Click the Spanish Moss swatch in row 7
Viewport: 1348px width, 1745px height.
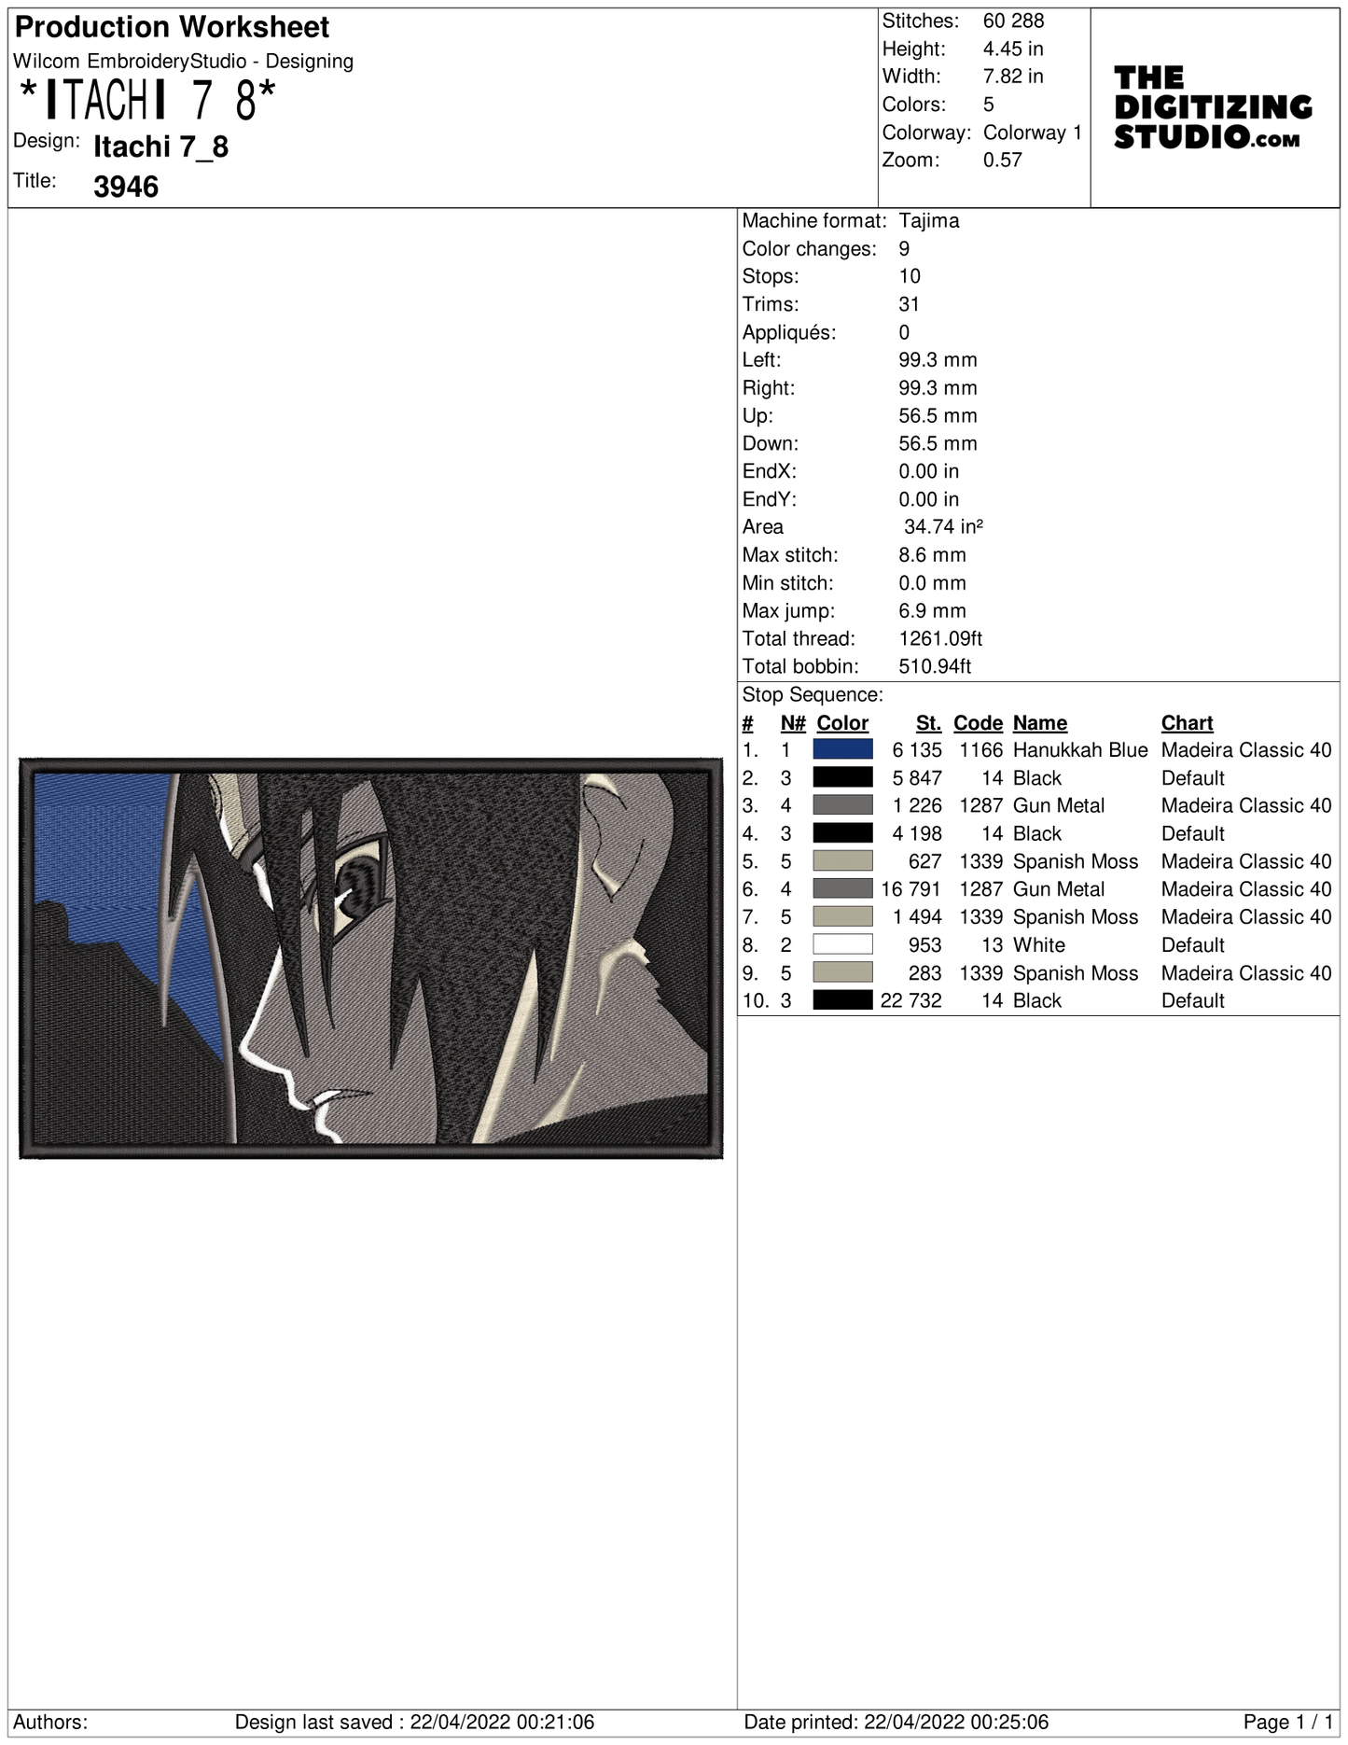[x=842, y=917]
